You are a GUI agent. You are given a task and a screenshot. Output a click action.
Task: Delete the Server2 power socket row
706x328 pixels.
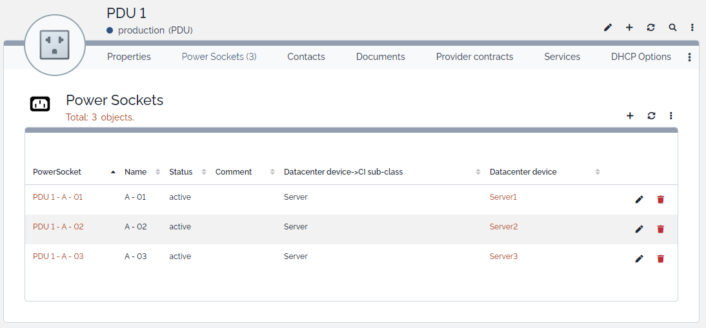click(x=660, y=229)
